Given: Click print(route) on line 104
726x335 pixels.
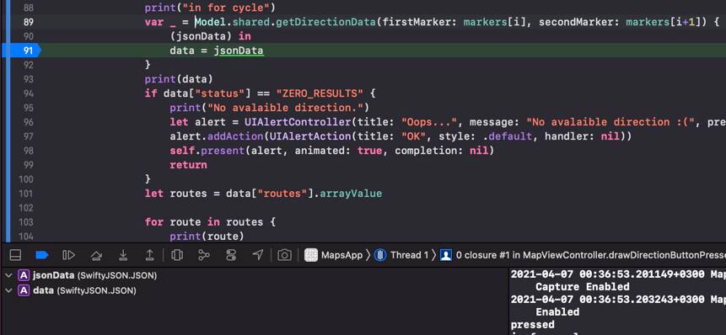Looking at the screenshot, I should pyautogui.click(x=207, y=237).
